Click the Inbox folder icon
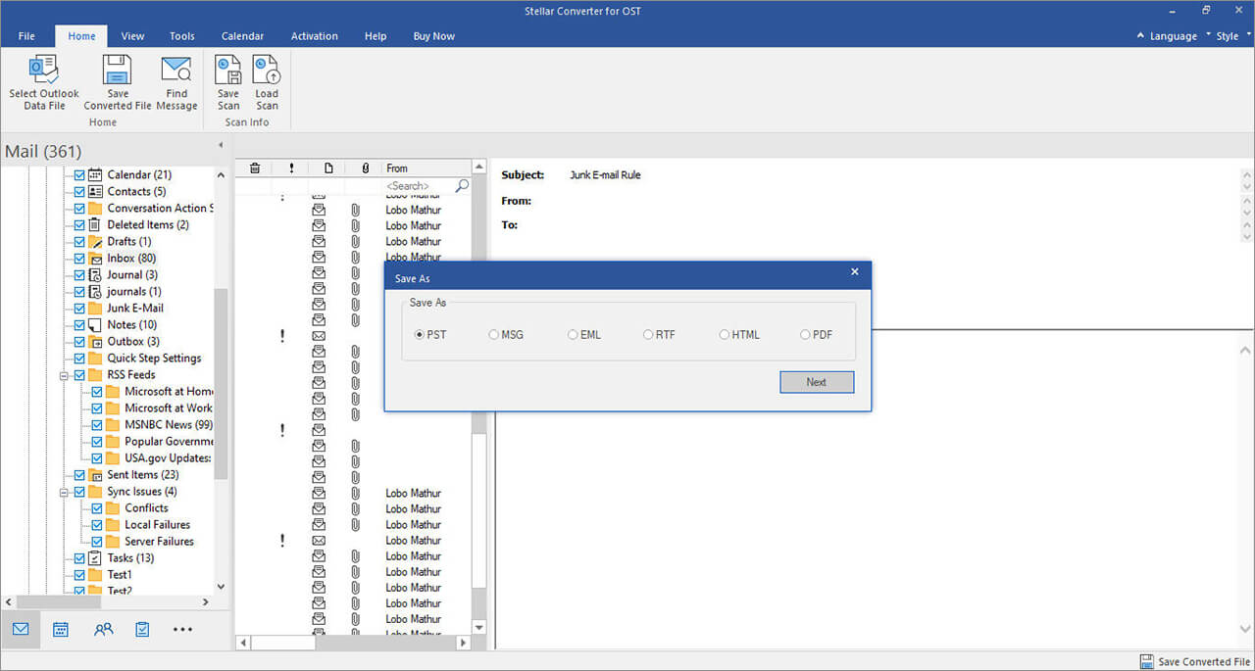Image resolution: width=1255 pixels, height=671 pixels. click(95, 259)
